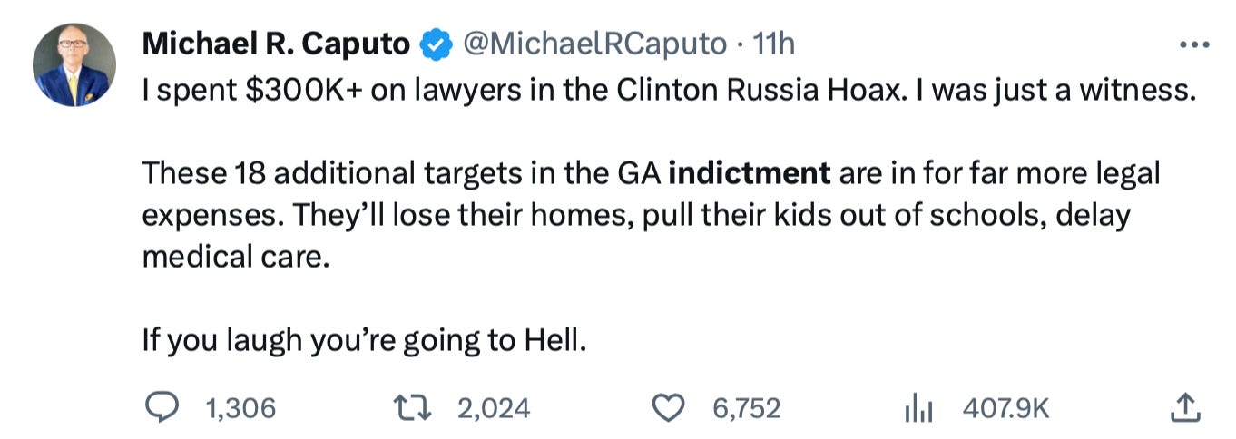Click the 1,306 replies count
The image size is (1236, 439).
241,408
